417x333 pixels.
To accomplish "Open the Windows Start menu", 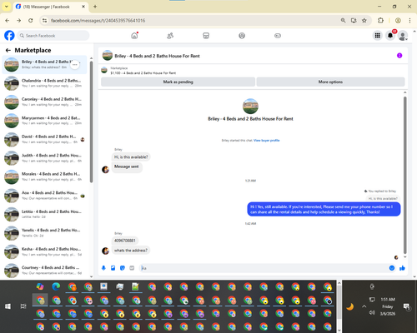I will (8, 306).
